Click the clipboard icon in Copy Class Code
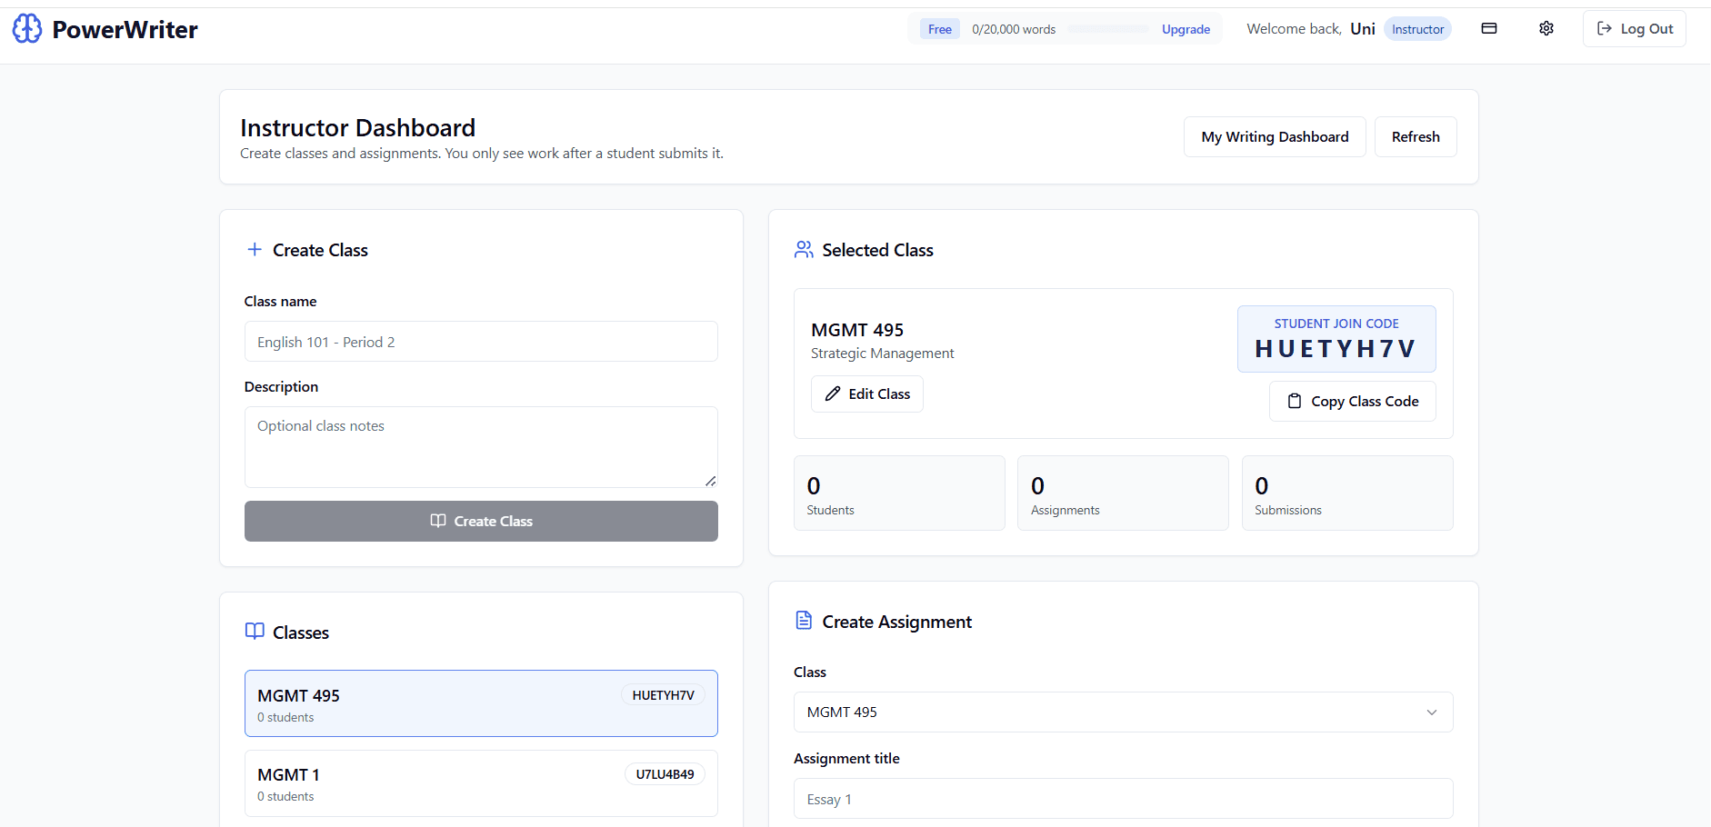1711x827 pixels. click(x=1295, y=402)
